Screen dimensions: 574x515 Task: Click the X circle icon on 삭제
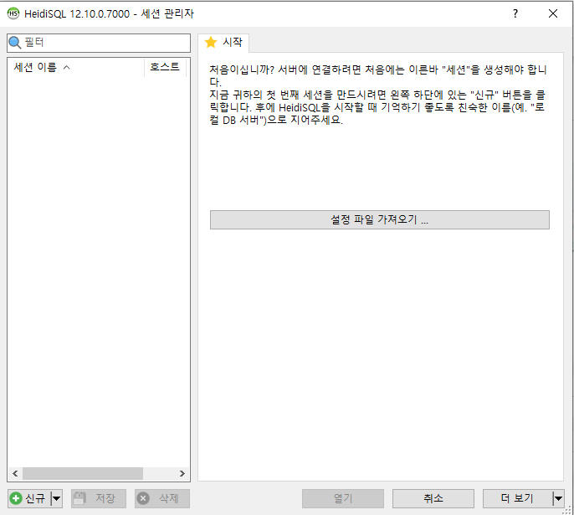coord(143,498)
